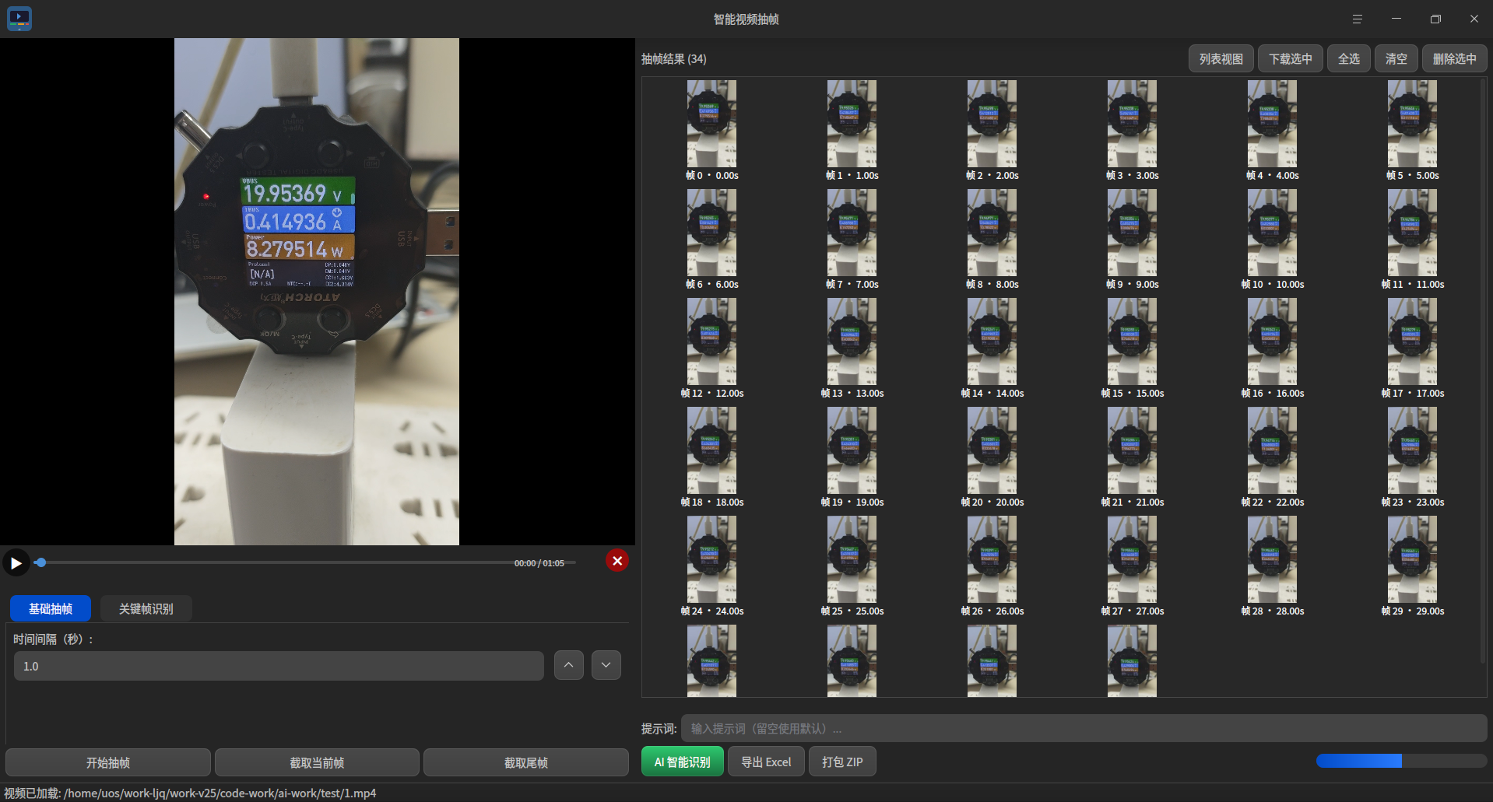
Task: Switch to the 基础抽帧 tab
Action: [x=51, y=608]
